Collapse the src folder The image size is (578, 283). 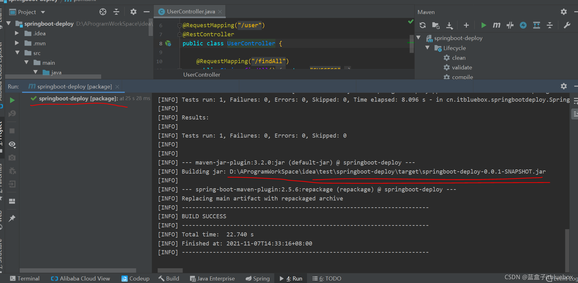tap(17, 53)
